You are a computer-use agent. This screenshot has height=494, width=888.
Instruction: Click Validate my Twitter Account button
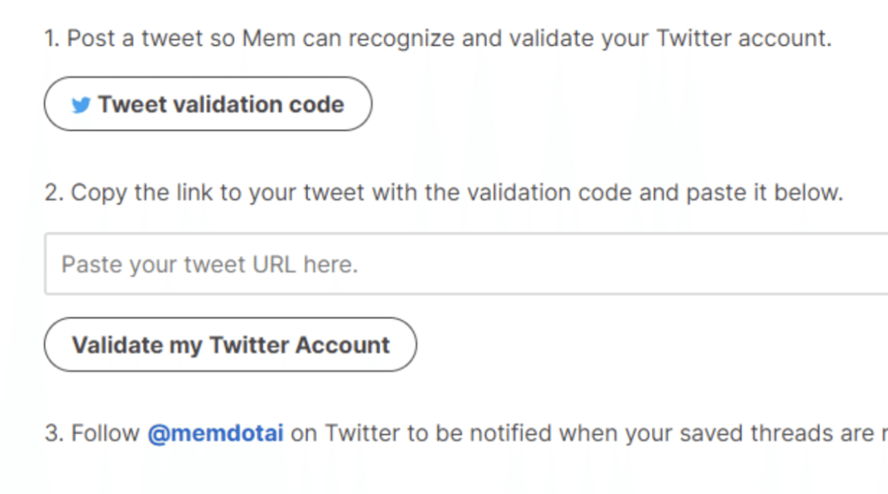pyautogui.click(x=230, y=345)
